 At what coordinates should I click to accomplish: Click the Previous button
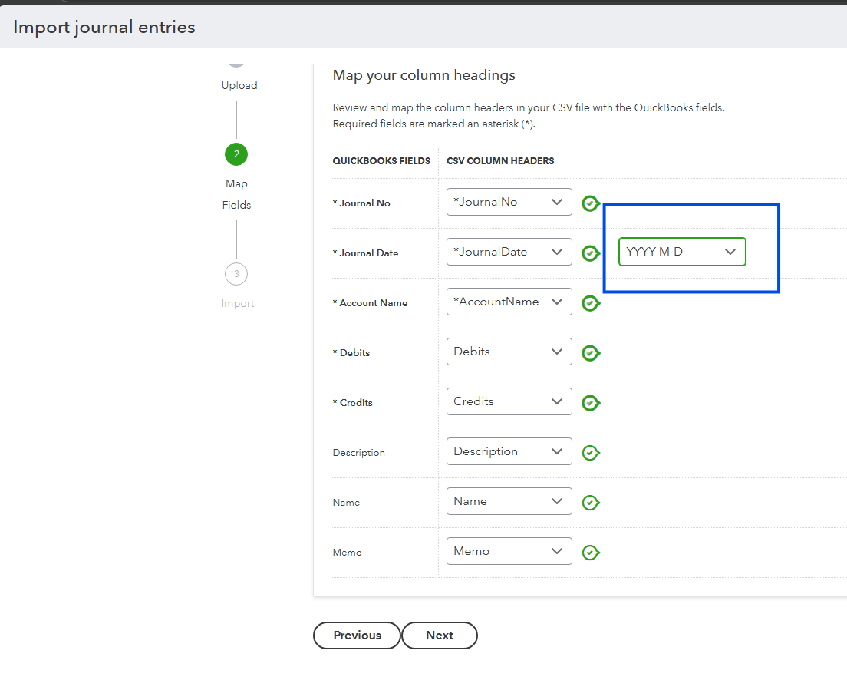(x=356, y=636)
